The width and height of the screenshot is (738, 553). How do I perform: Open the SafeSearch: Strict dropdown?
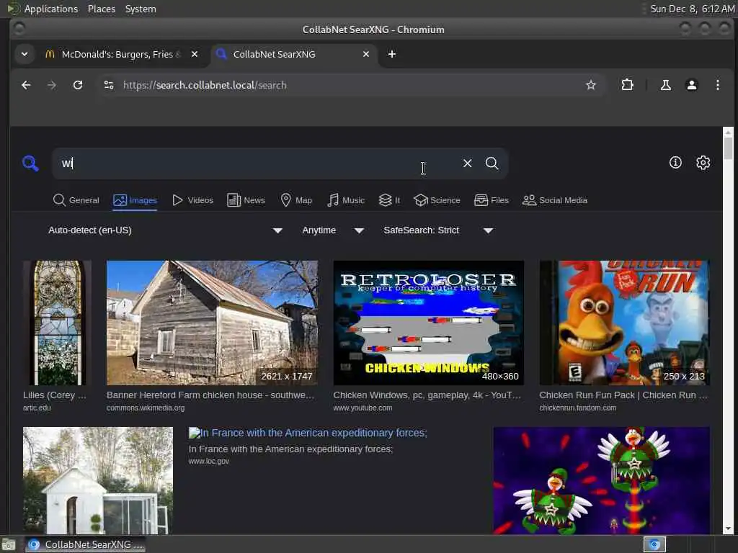437,230
